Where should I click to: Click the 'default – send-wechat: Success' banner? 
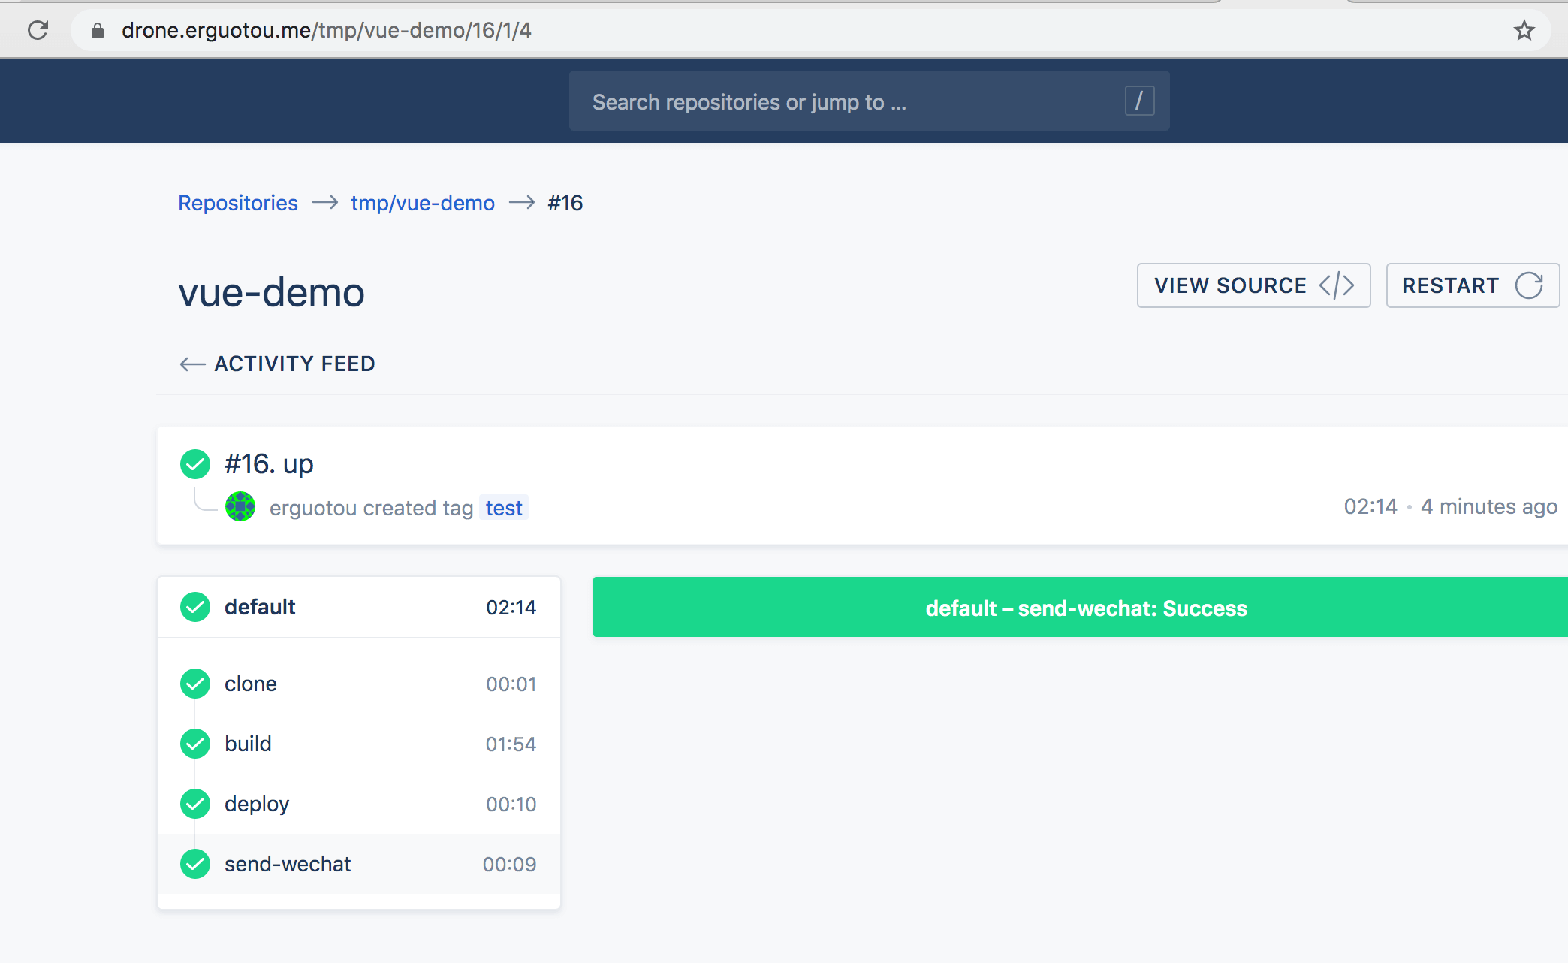point(1080,607)
